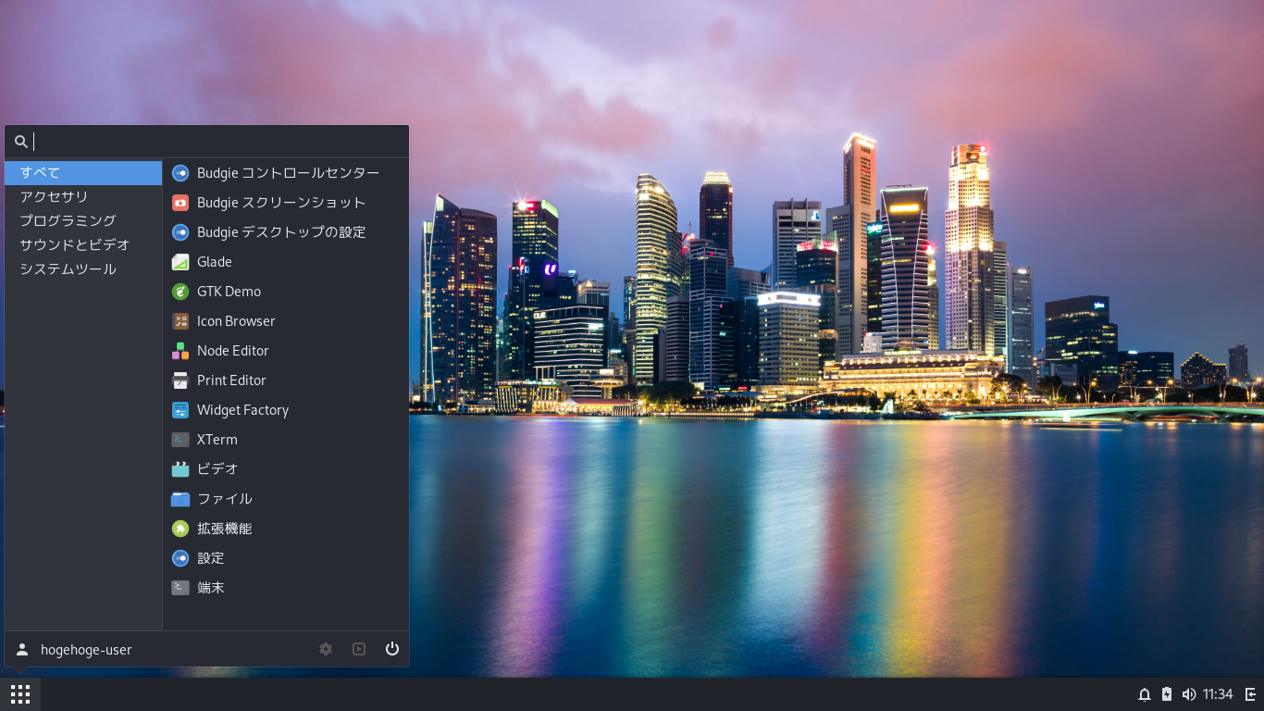Select the すべて category
The height and width of the screenshot is (711, 1264).
point(83,173)
